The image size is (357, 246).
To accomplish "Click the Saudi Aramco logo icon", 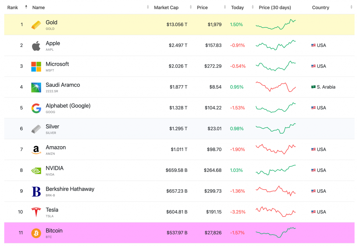I will click(x=36, y=87).
